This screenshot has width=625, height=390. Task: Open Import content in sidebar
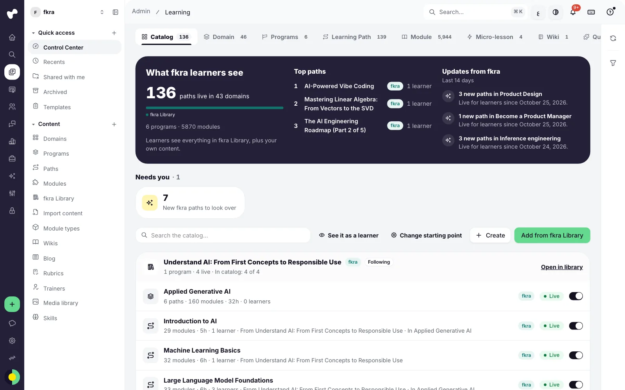tap(75, 213)
